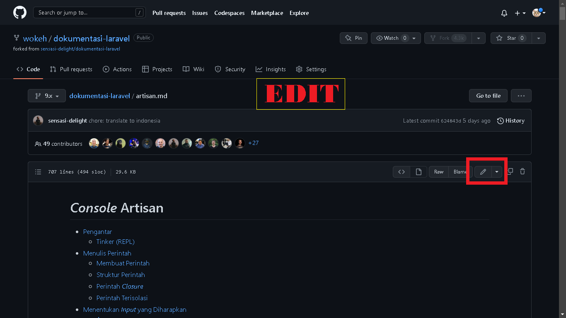Focus the Search or jump to field

89,13
